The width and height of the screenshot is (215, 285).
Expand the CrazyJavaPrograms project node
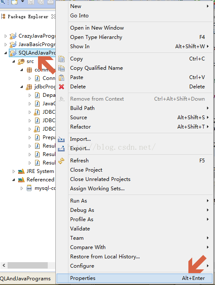5,36
